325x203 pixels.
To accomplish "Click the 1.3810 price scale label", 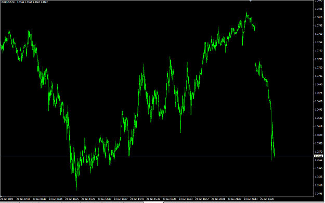I will (x=319, y=17).
